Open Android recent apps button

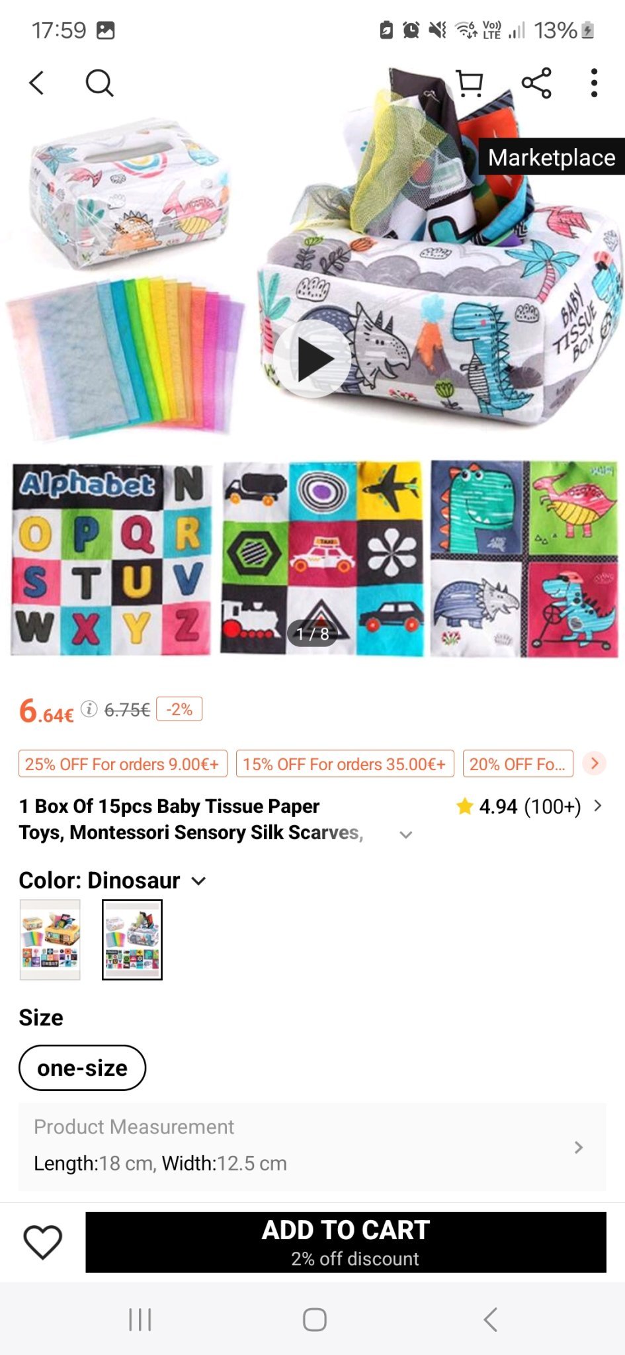pyautogui.click(x=140, y=1319)
